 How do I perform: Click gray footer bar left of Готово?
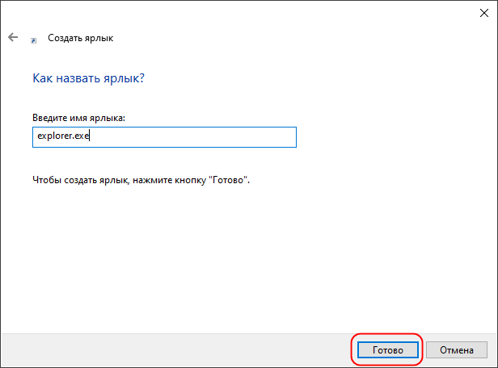point(175,350)
